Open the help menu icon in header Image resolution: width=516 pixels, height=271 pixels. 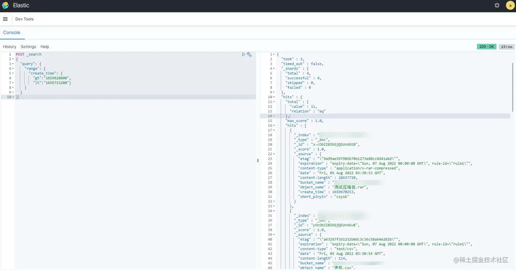pyautogui.click(x=497, y=5)
